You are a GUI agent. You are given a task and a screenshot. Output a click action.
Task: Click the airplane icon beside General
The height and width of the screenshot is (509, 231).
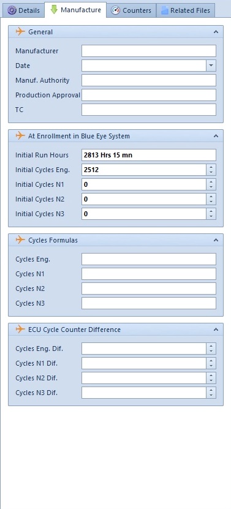20,32
